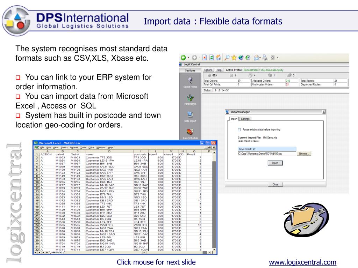Open the File menu in Excel

pyautogui.click(x=42, y=148)
